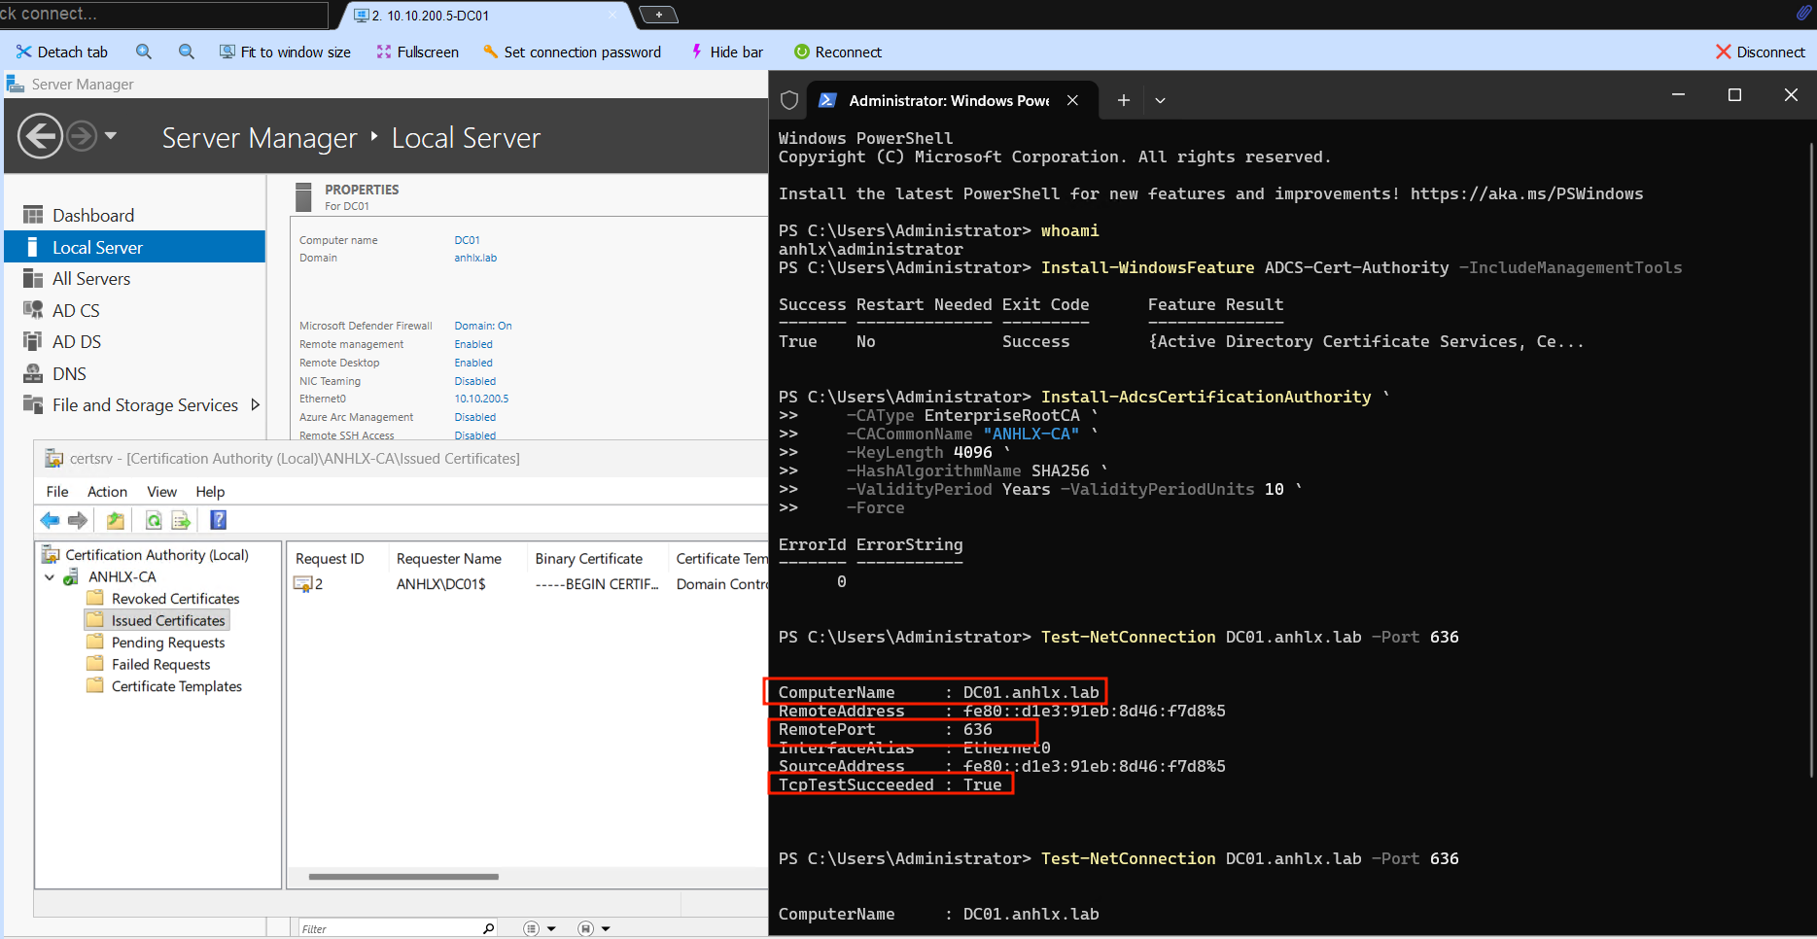Click computer name DC01 link
Image resolution: width=1817 pixels, height=939 pixels.
tap(467, 240)
